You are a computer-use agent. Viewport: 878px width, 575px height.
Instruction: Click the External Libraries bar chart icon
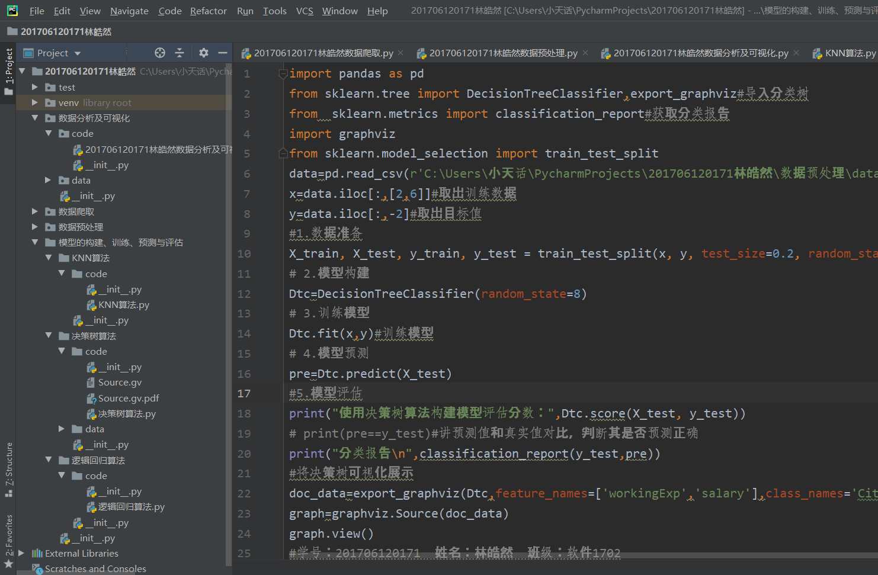[x=37, y=553]
